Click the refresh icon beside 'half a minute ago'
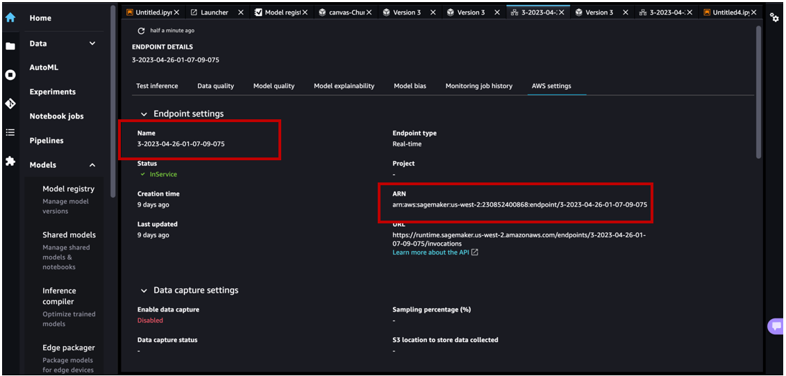Screen dimensions: 786x376 coord(142,31)
